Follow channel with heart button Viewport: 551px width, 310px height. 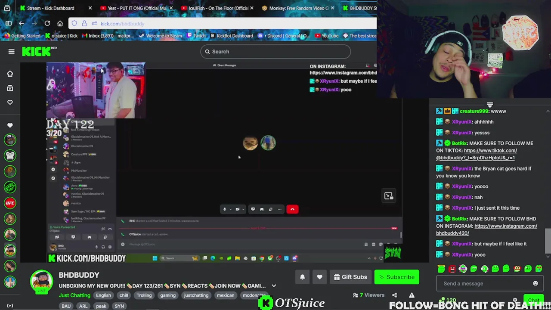(319, 277)
